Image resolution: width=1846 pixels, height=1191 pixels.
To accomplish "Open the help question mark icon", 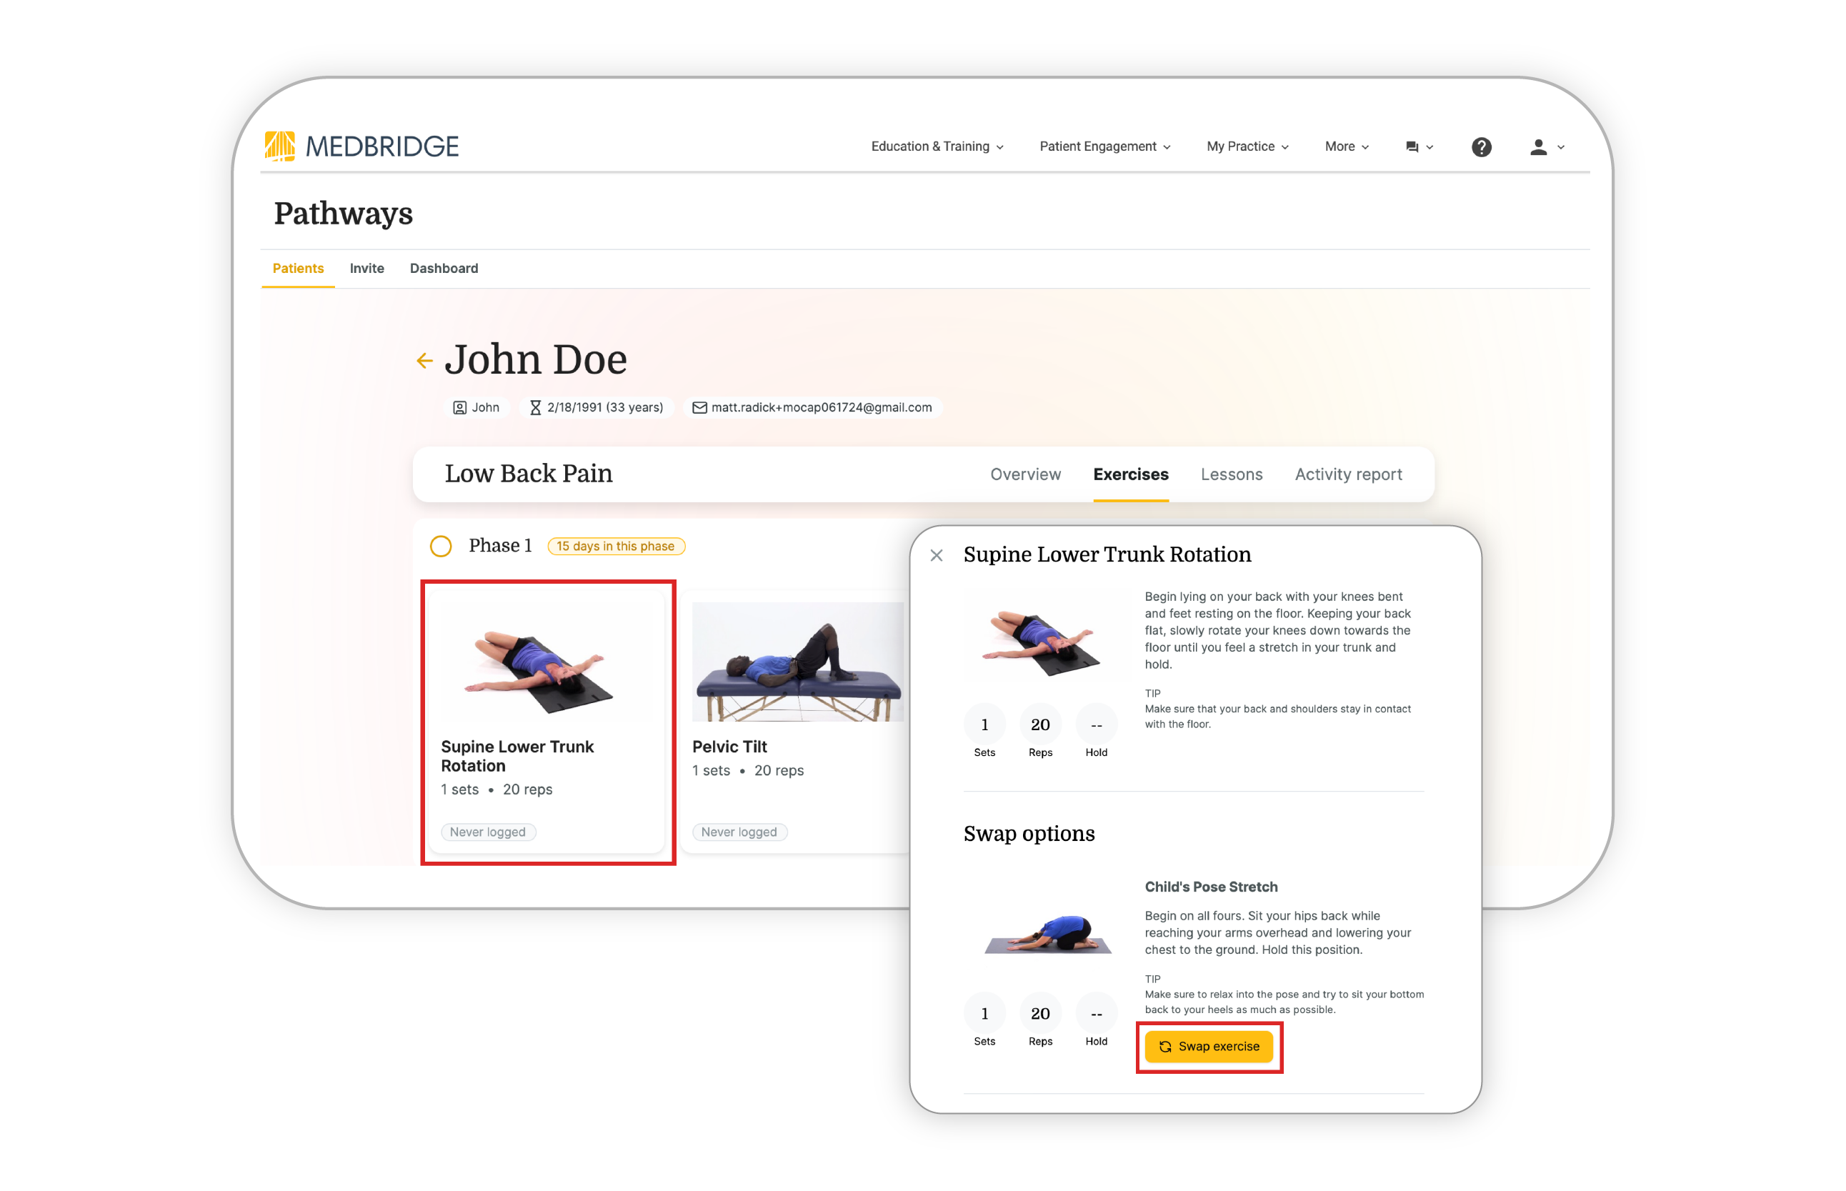I will 1480,147.
